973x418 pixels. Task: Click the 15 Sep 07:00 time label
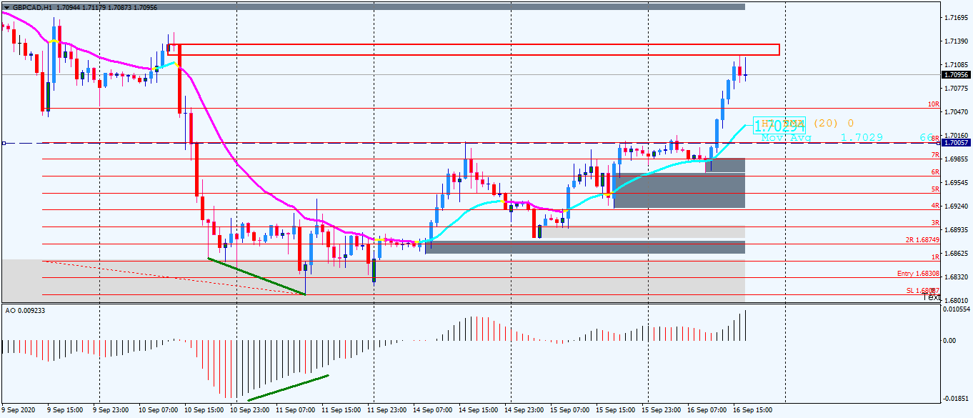pos(569,410)
